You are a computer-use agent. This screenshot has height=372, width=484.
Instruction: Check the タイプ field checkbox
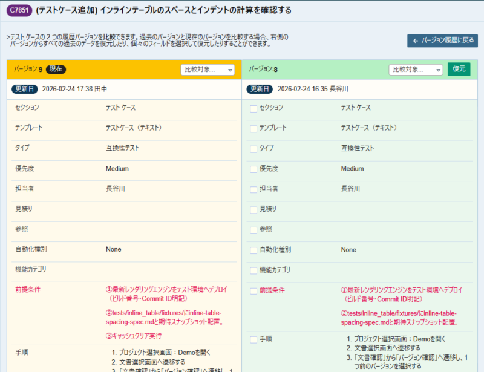point(252,148)
